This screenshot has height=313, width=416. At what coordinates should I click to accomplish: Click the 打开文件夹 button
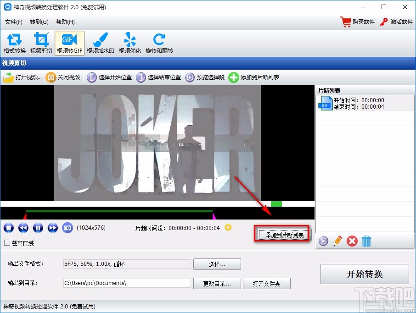point(267,284)
